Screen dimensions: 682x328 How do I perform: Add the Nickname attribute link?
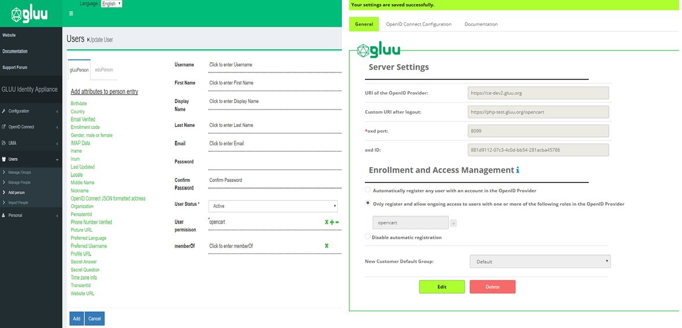[79, 191]
